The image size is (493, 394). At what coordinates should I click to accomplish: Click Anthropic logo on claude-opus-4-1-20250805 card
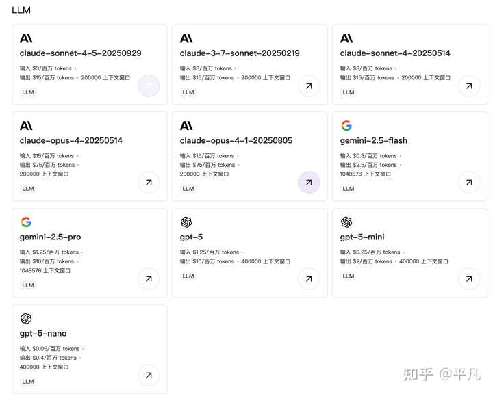pos(186,126)
